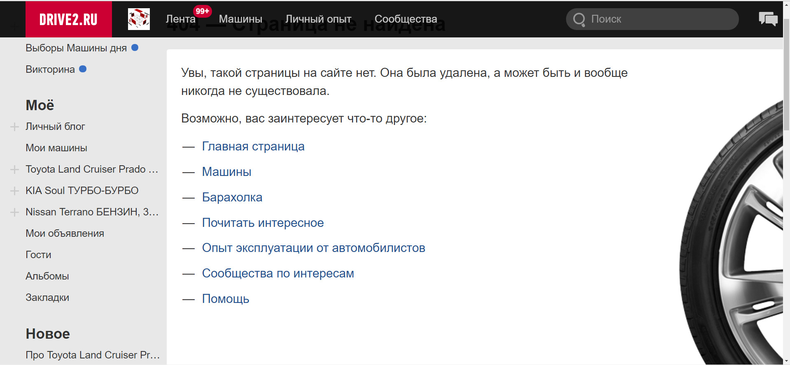Follow the Главная страница link
This screenshot has height=365, width=790.
[253, 147]
